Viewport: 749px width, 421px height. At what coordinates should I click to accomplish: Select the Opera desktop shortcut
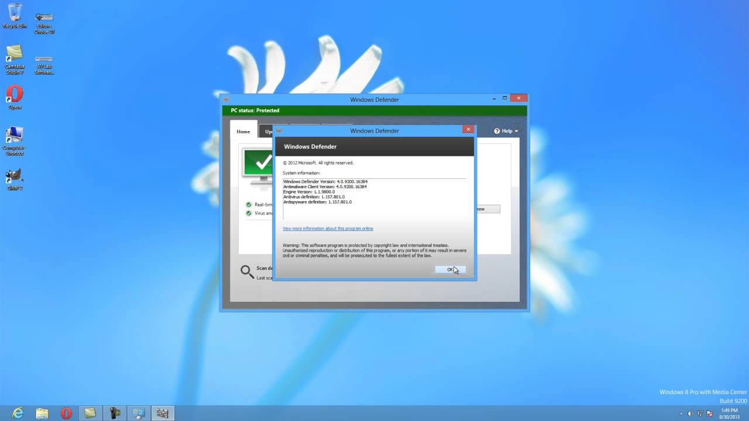tap(15, 98)
